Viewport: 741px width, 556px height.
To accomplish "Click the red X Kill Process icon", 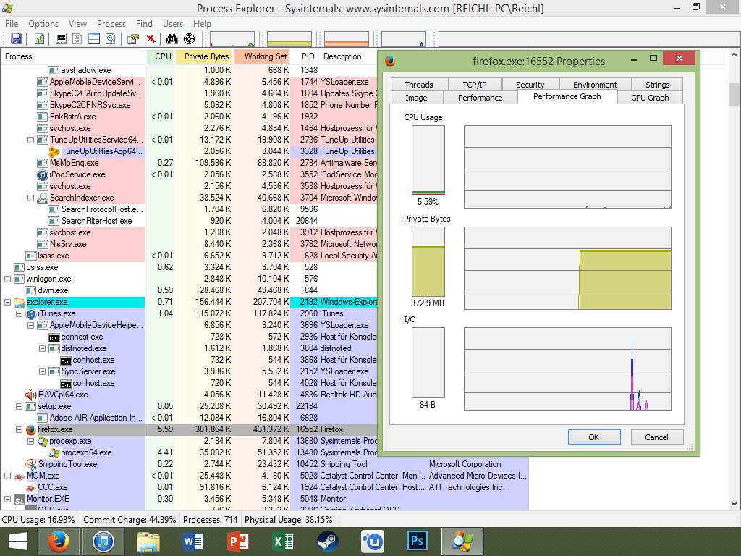I will (151, 39).
